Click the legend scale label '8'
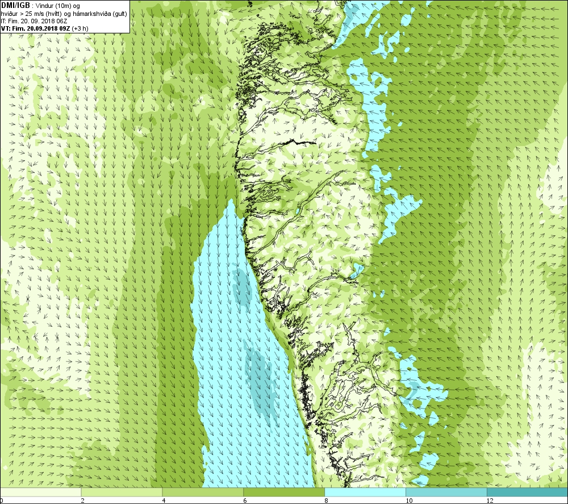The width and height of the screenshot is (568, 504). pos(327,501)
